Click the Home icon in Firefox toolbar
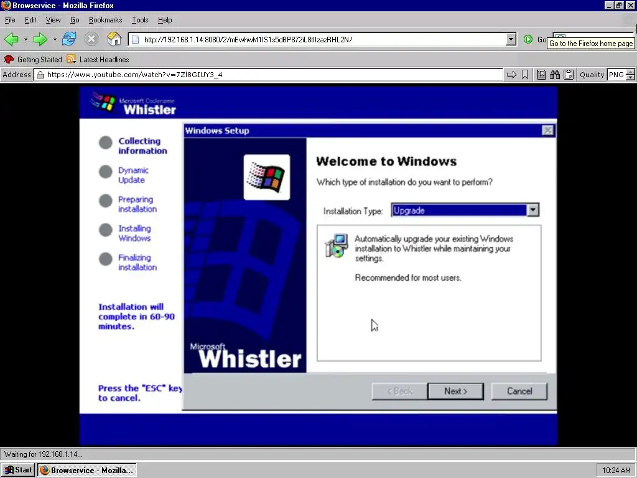The width and height of the screenshot is (637, 478). click(114, 39)
